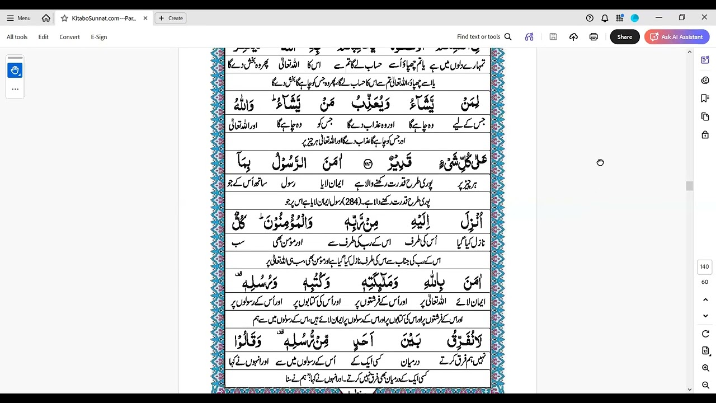Click the vertical scrollbar thumb
This screenshot has height=403, width=716.
pos(689,186)
